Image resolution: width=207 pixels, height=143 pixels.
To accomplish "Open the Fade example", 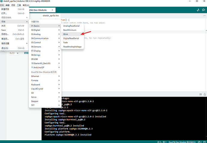I will (73, 42).
